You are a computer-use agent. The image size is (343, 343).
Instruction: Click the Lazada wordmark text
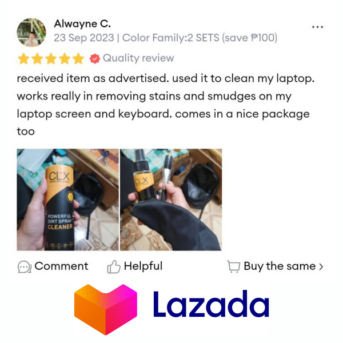tap(212, 304)
